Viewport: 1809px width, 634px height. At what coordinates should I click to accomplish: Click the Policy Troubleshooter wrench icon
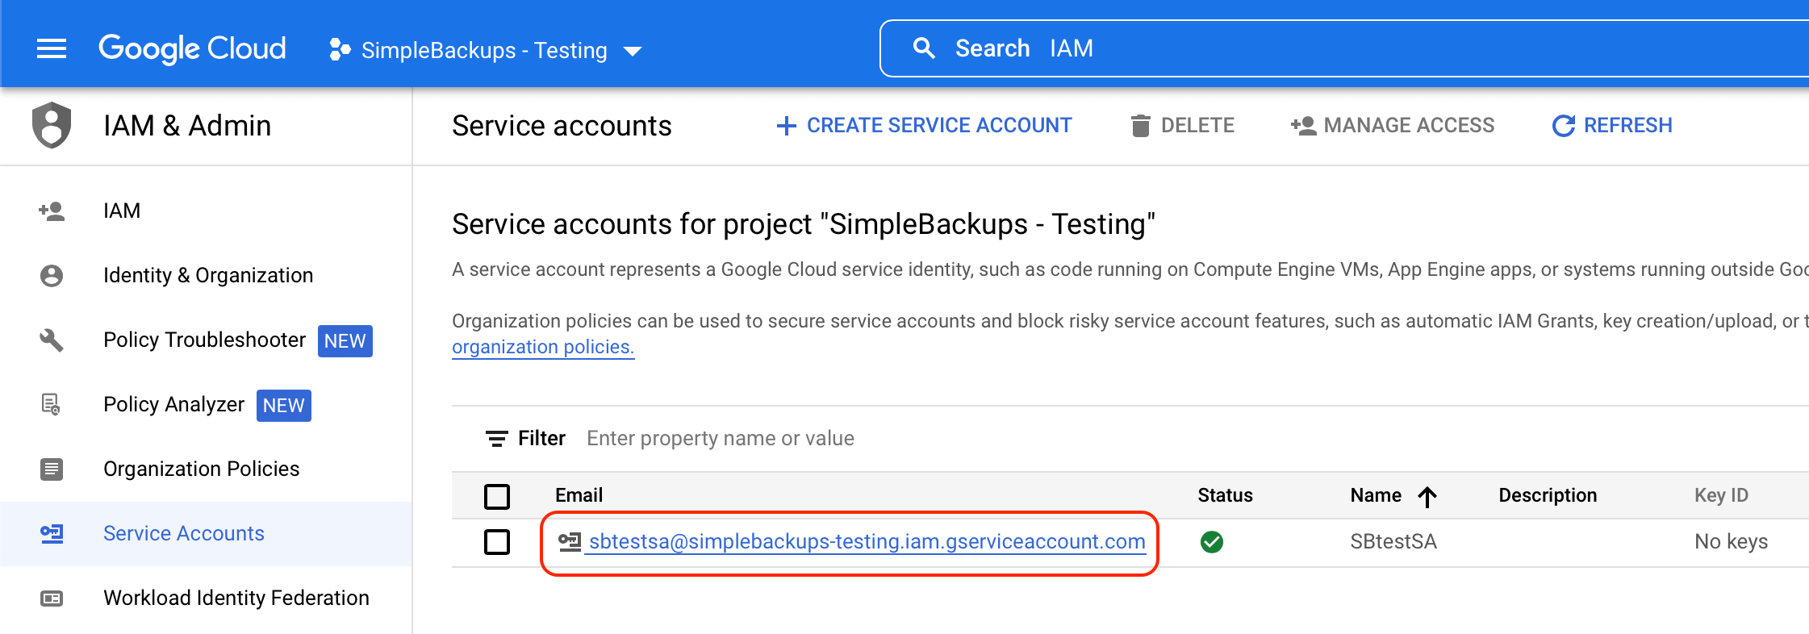click(52, 340)
